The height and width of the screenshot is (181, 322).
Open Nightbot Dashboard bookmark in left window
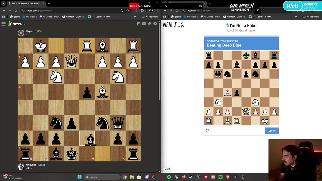coord(73,17)
